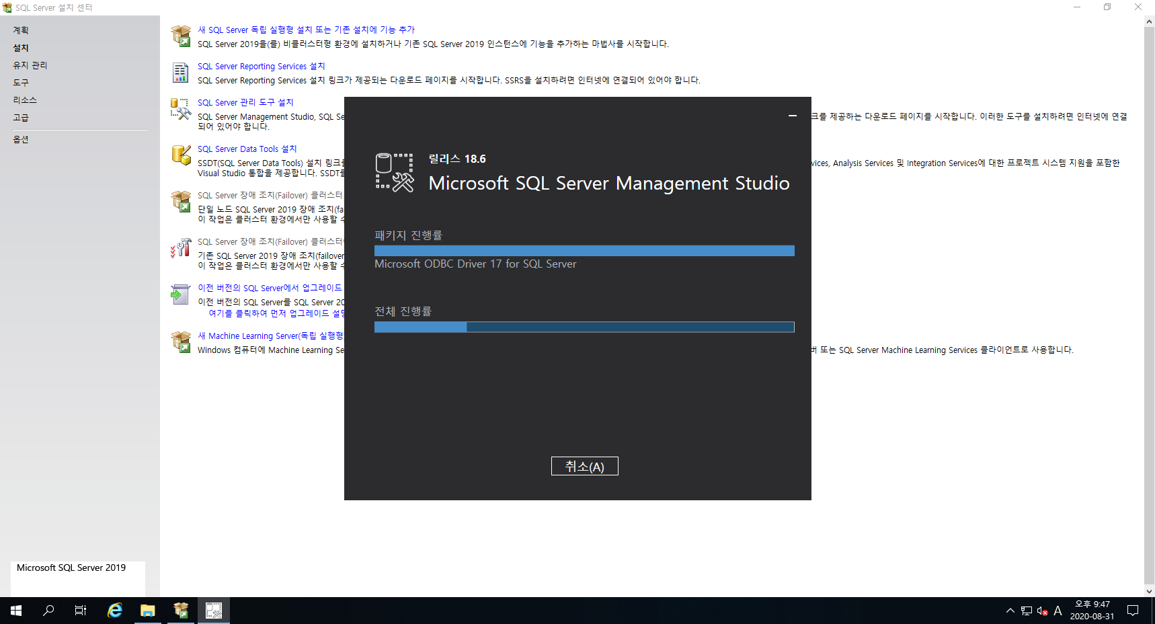Select the 리소스 (Resources) sidebar item

coord(25,100)
